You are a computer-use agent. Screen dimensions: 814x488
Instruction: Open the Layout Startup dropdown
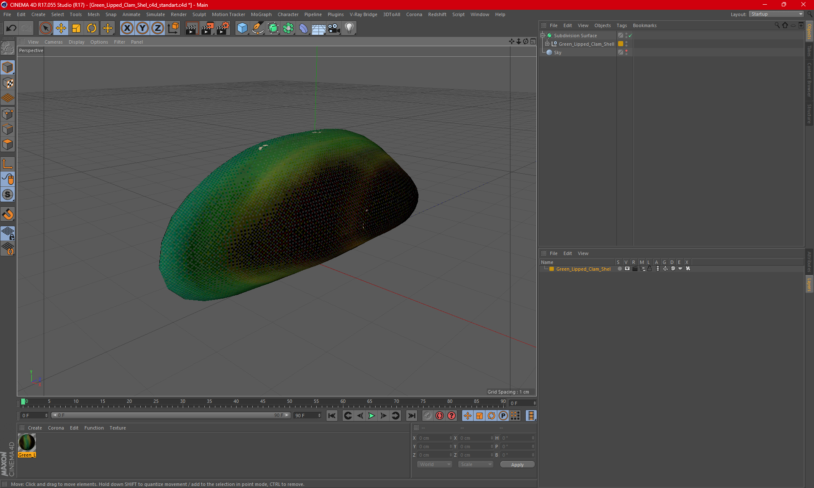[776, 14]
